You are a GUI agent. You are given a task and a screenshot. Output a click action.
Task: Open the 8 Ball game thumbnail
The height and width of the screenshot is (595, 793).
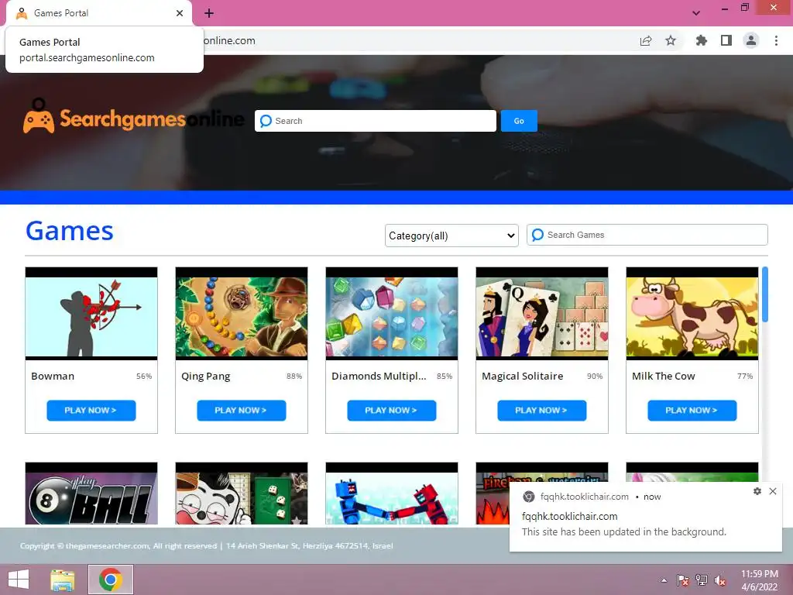91,494
